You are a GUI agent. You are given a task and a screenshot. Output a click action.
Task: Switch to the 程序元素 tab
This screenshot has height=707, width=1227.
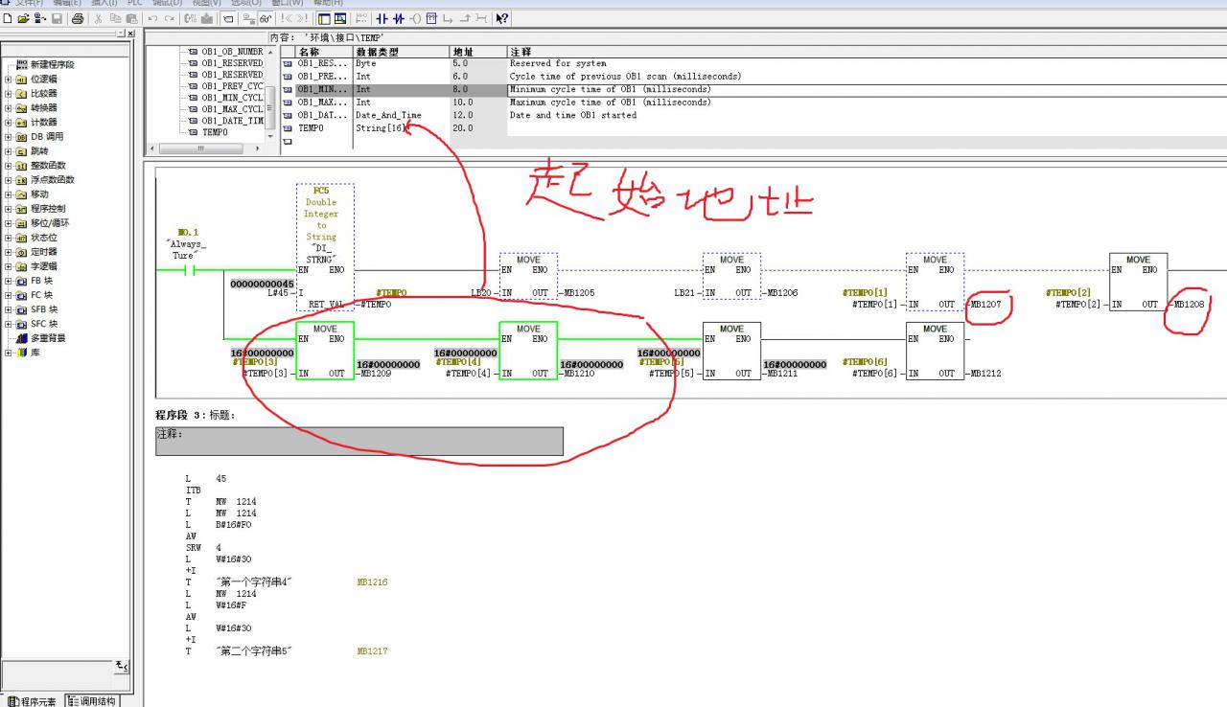coord(32,700)
